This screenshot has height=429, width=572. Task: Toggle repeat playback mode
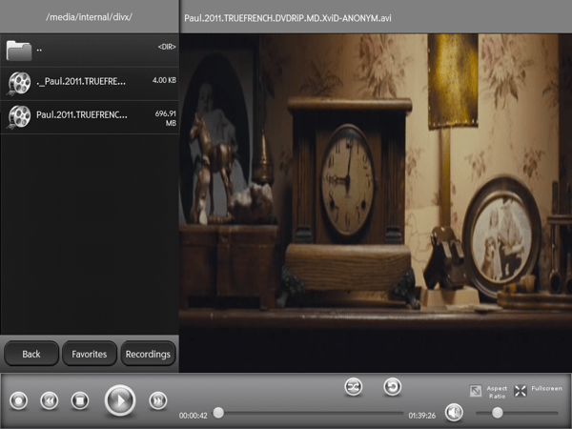(x=392, y=386)
